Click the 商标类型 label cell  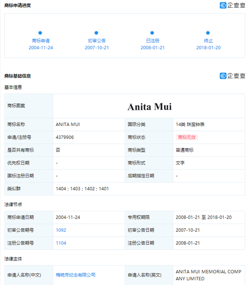point(149,150)
